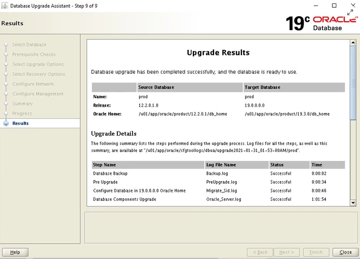360x259 pixels.
Task: Click the empty message box below results
Action: coord(221,227)
